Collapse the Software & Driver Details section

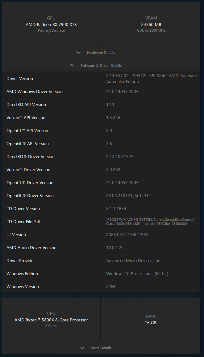(101, 65)
